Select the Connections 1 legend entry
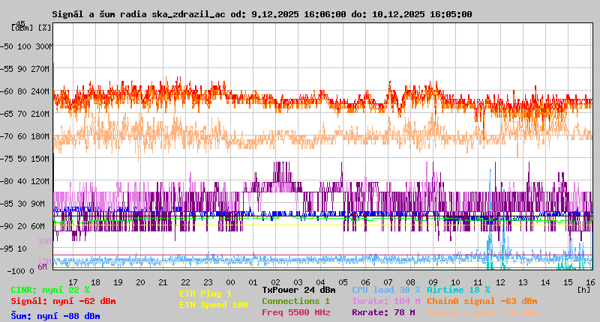This screenshot has height=322, width=600. (295, 301)
